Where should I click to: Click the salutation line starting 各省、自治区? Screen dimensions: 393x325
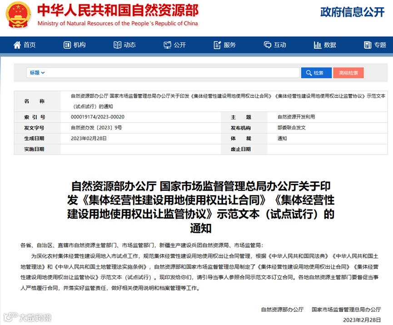click(142, 246)
